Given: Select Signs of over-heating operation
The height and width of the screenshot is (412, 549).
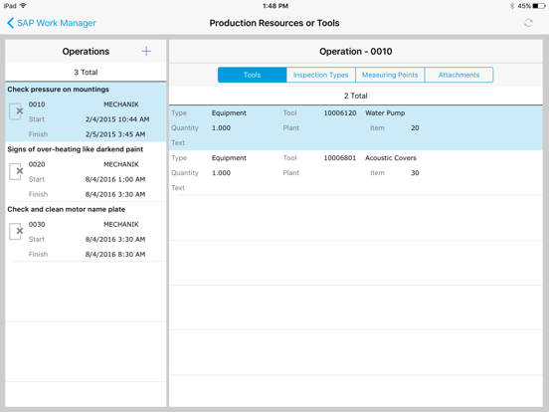Looking at the screenshot, I should [x=86, y=171].
